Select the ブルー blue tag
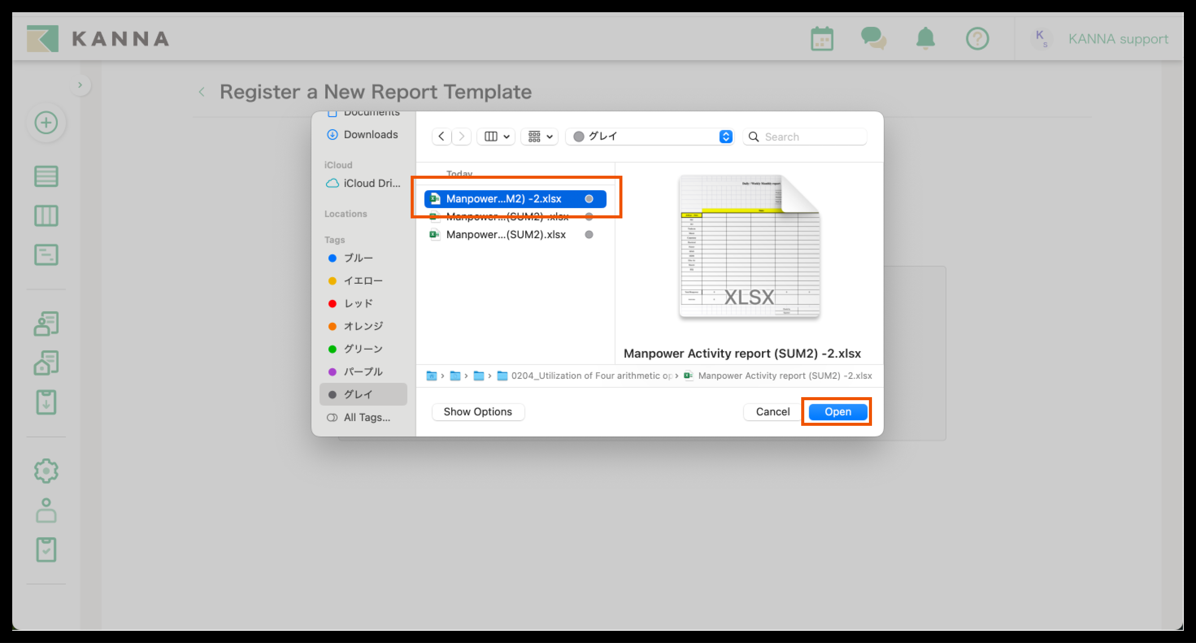This screenshot has height=643, width=1196. point(358,258)
